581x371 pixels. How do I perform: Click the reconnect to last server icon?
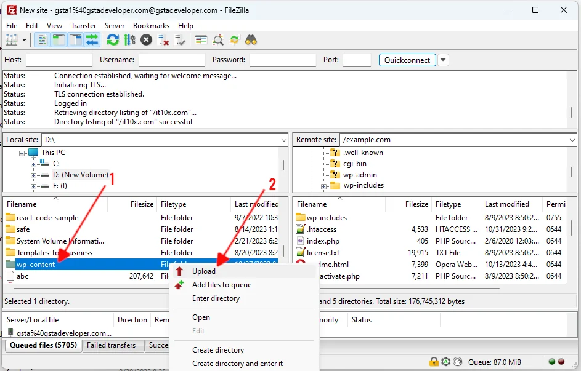pyautogui.click(x=180, y=40)
